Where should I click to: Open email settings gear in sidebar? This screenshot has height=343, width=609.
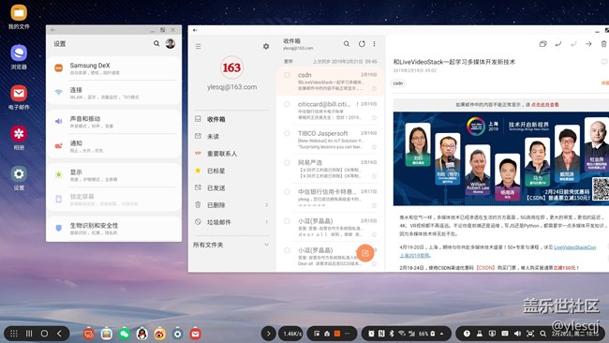(266, 46)
